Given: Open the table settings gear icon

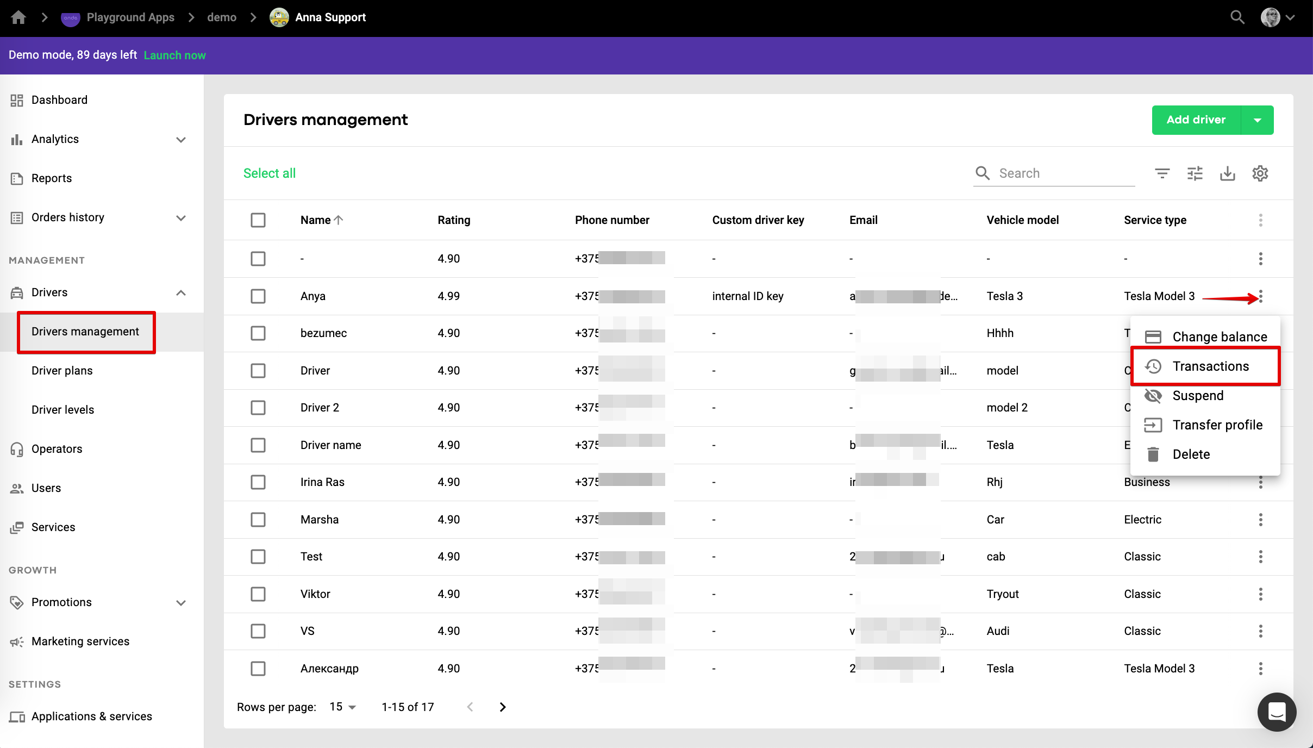Looking at the screenshot, I should click(x=1260, y=173).
